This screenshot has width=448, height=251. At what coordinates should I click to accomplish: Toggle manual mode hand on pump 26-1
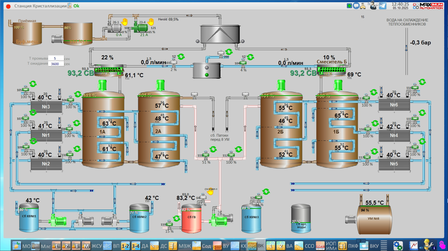[x=124, y=22]
